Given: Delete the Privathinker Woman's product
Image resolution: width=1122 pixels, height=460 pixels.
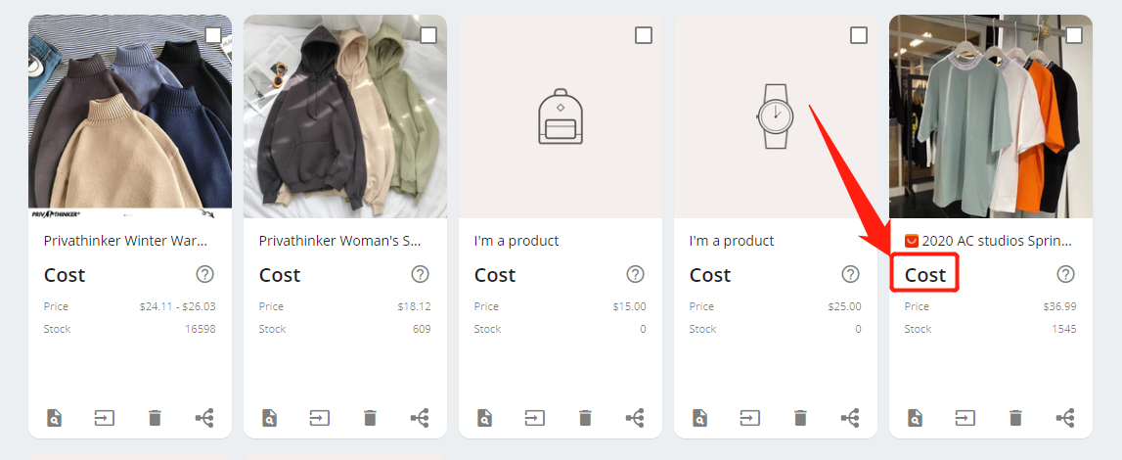Looking at the screenshot, I should click(x=370, y=417).
